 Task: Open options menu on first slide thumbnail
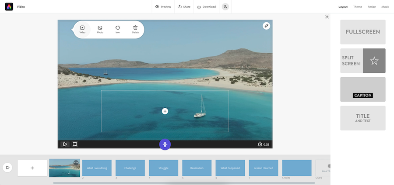tap(76, 163)
